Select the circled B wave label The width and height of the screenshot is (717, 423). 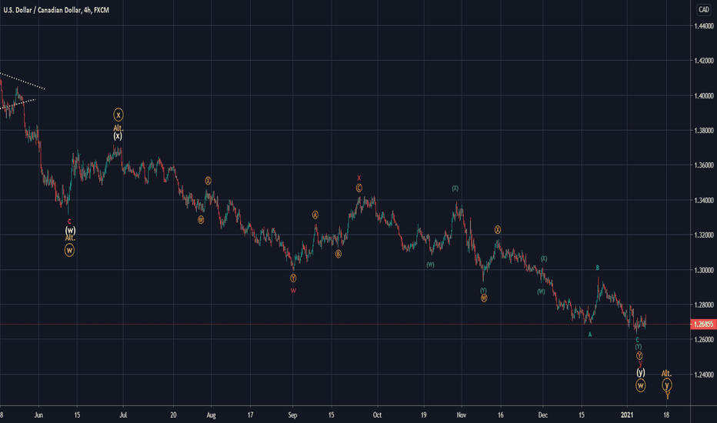coord(338,254)
